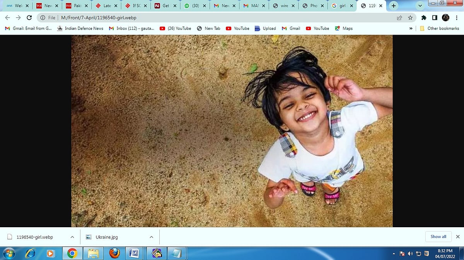Open Gmail: Email from G... bookmark

click(x=28, y=29)
